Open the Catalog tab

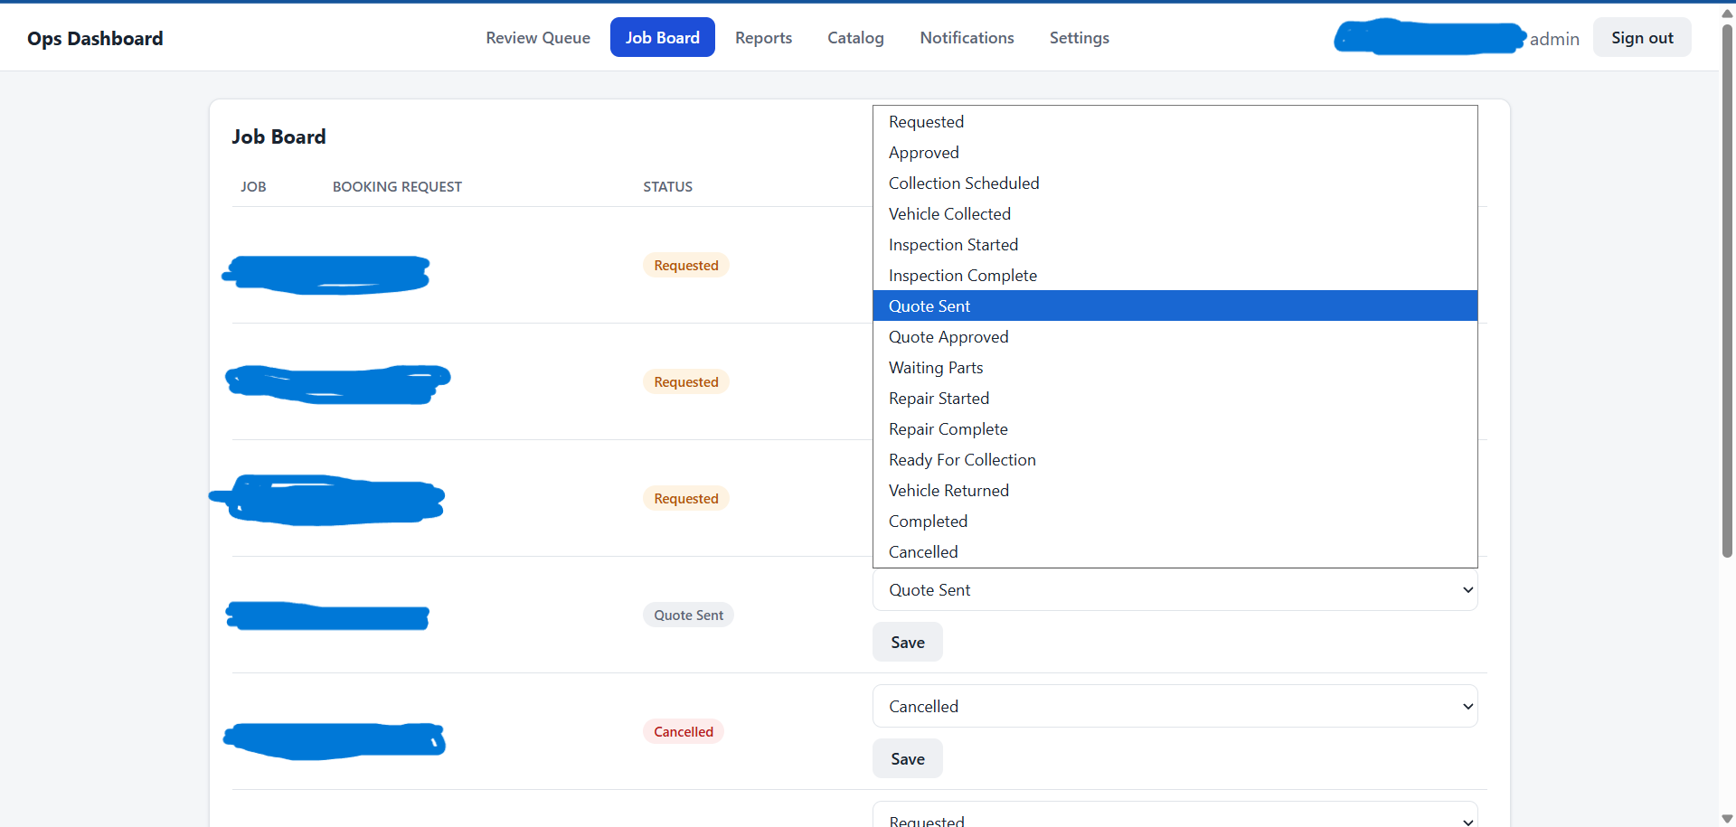[855, 38]
